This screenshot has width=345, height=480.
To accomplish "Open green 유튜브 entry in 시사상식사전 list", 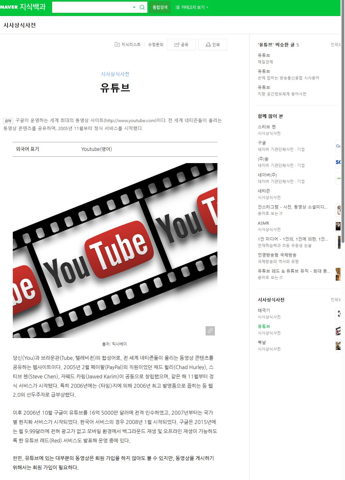I will coord(264,326).
